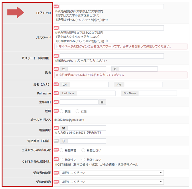Click the ログインID input field
This screenshot has width=192, height=189.
click(112, 7)
